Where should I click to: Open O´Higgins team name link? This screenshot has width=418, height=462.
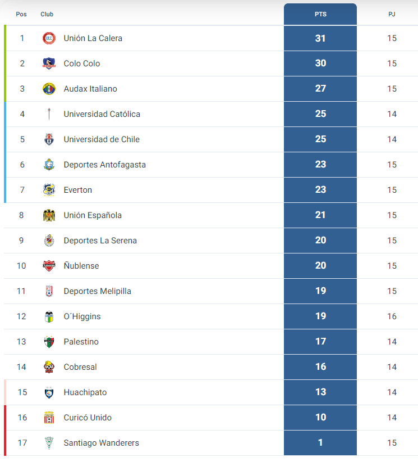[82, 316]
